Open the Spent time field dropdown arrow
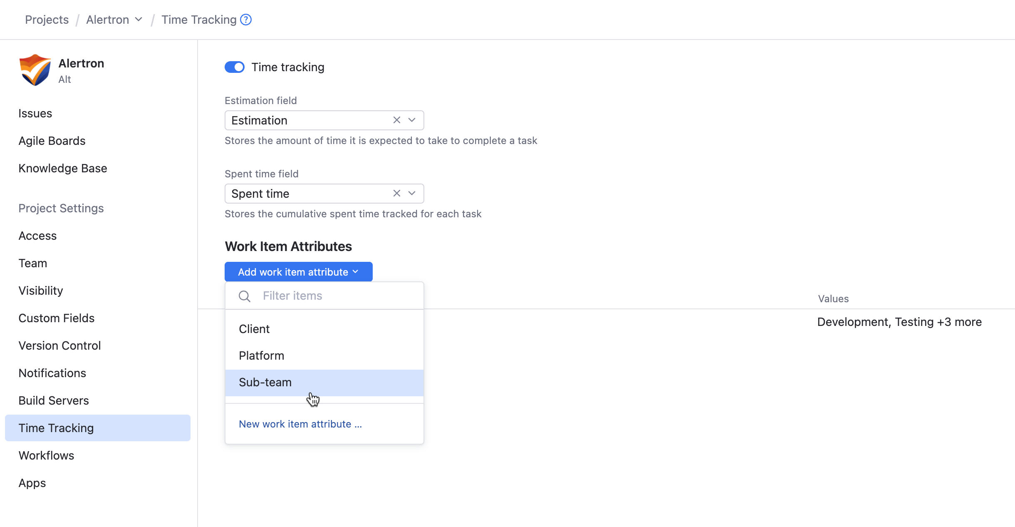This screenshot has width=1015, height=527. point(412,194)
